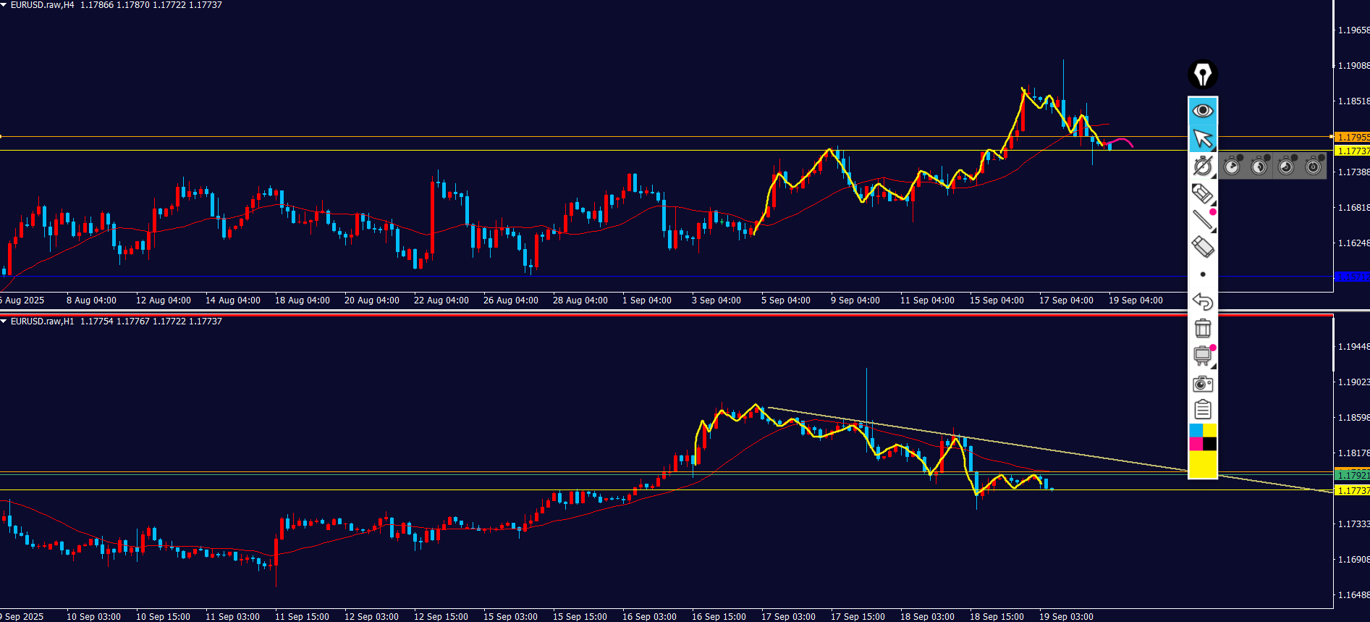Expand the EURUSD.raw,H4 chart title arrow
This screenshot has width=1370, height=622.
pyautogui.click(x=4, y=5)
